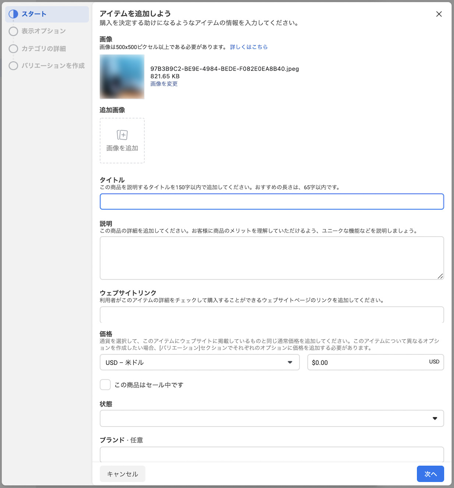Click the 表示オプション step circle icon
Image resolution: width=454 pixels, height=488 pixels.
pos(13,31)
